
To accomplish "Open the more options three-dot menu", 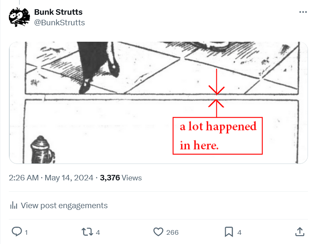I will point(302,12).
